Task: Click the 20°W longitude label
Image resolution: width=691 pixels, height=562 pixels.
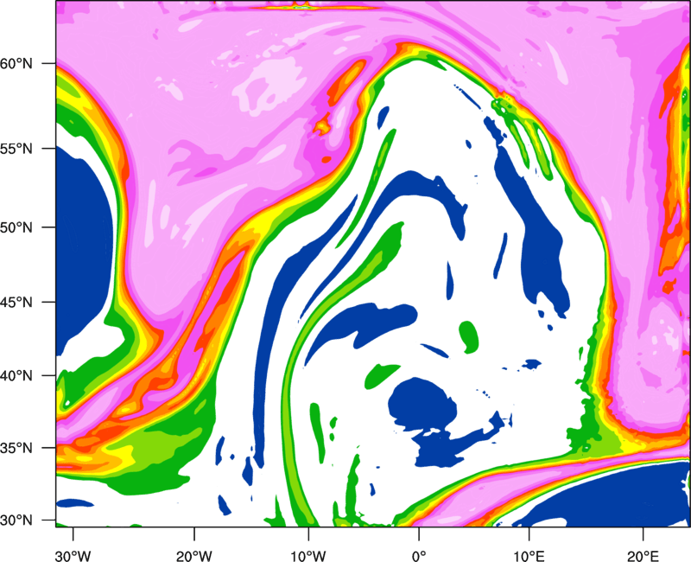Action: click(194, 556)
